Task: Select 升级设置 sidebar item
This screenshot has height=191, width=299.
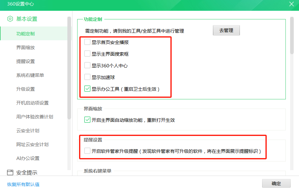Action: 26,89
